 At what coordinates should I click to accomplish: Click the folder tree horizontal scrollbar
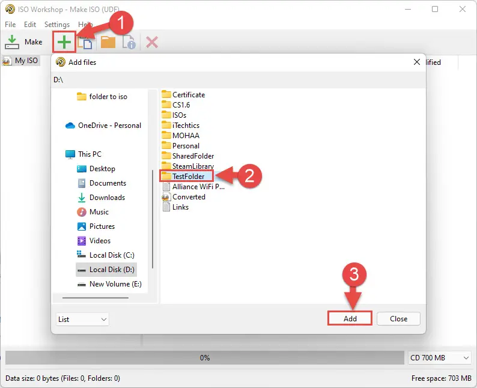click(x=95, y=298)
